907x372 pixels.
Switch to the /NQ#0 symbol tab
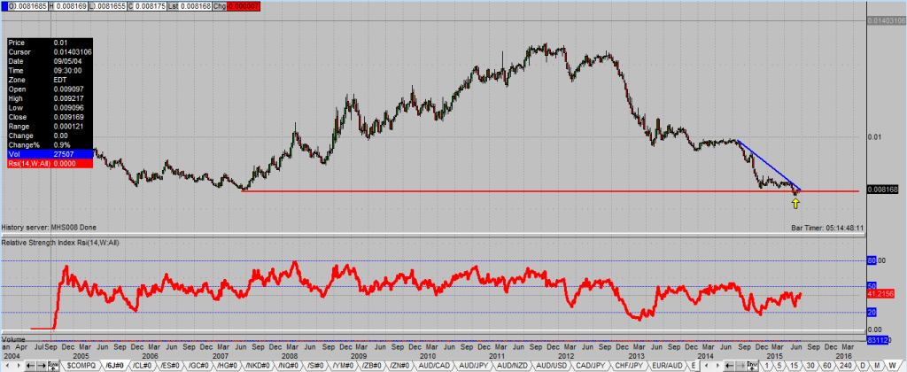290,366
